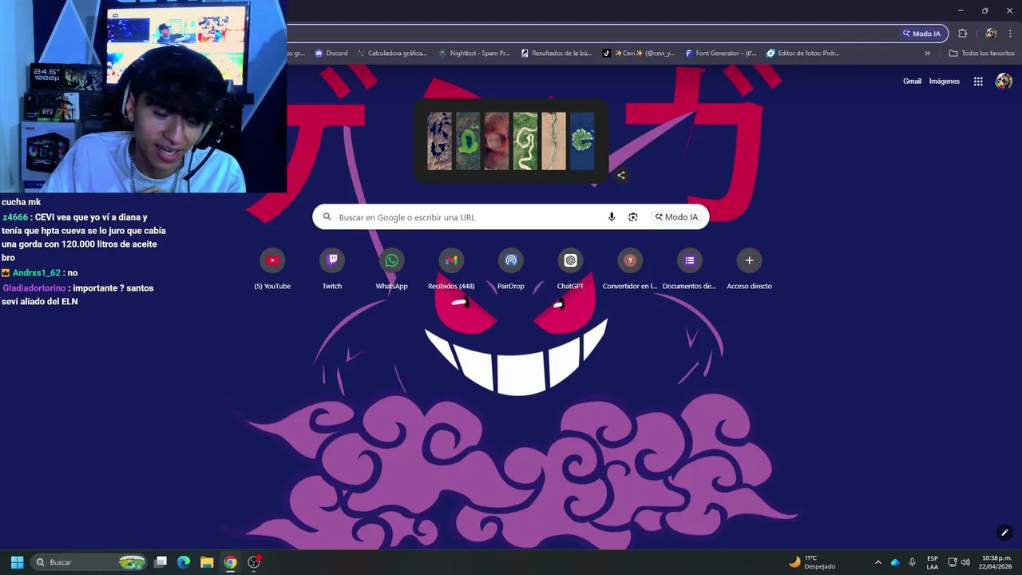
Task: Open the network tray icon
Action: (x=953, y=562)
